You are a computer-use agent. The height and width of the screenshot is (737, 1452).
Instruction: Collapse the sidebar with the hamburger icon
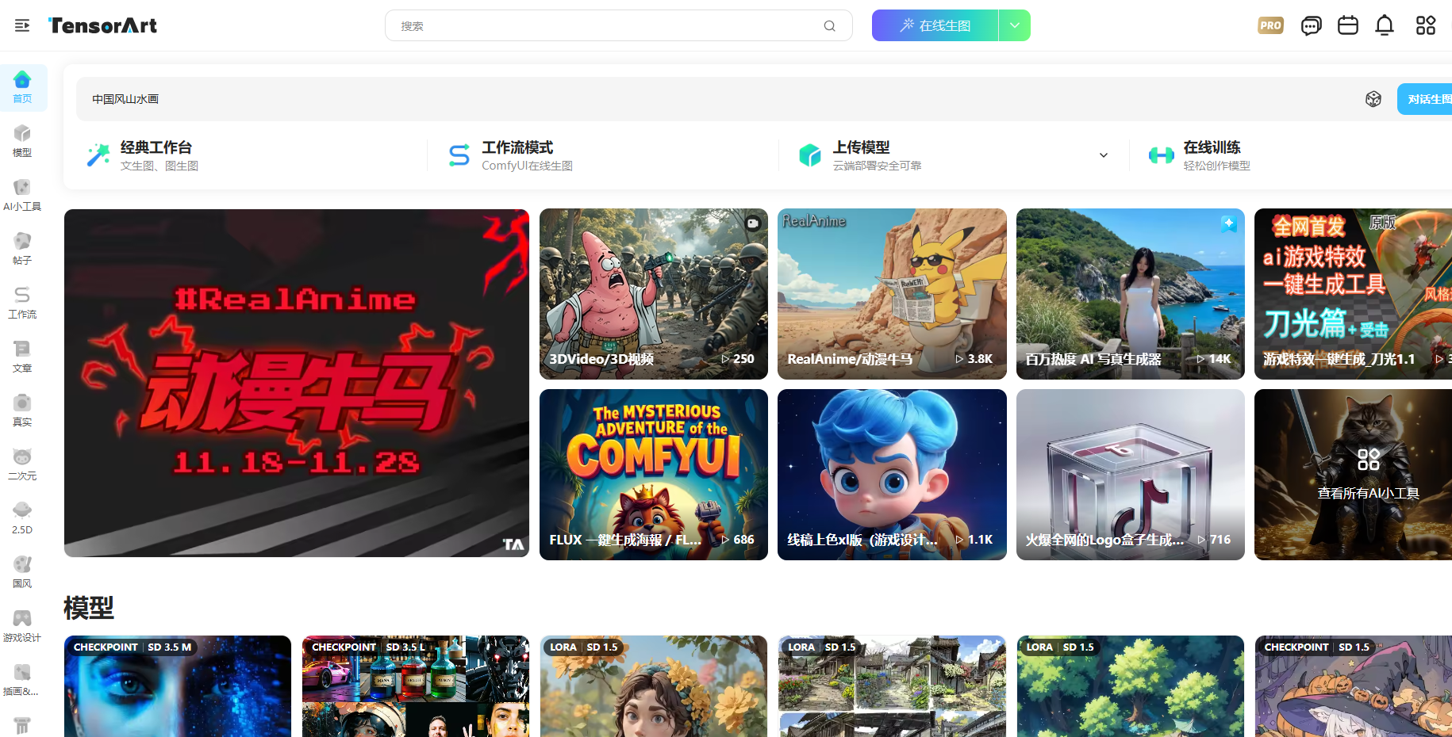tap(22, 25)
